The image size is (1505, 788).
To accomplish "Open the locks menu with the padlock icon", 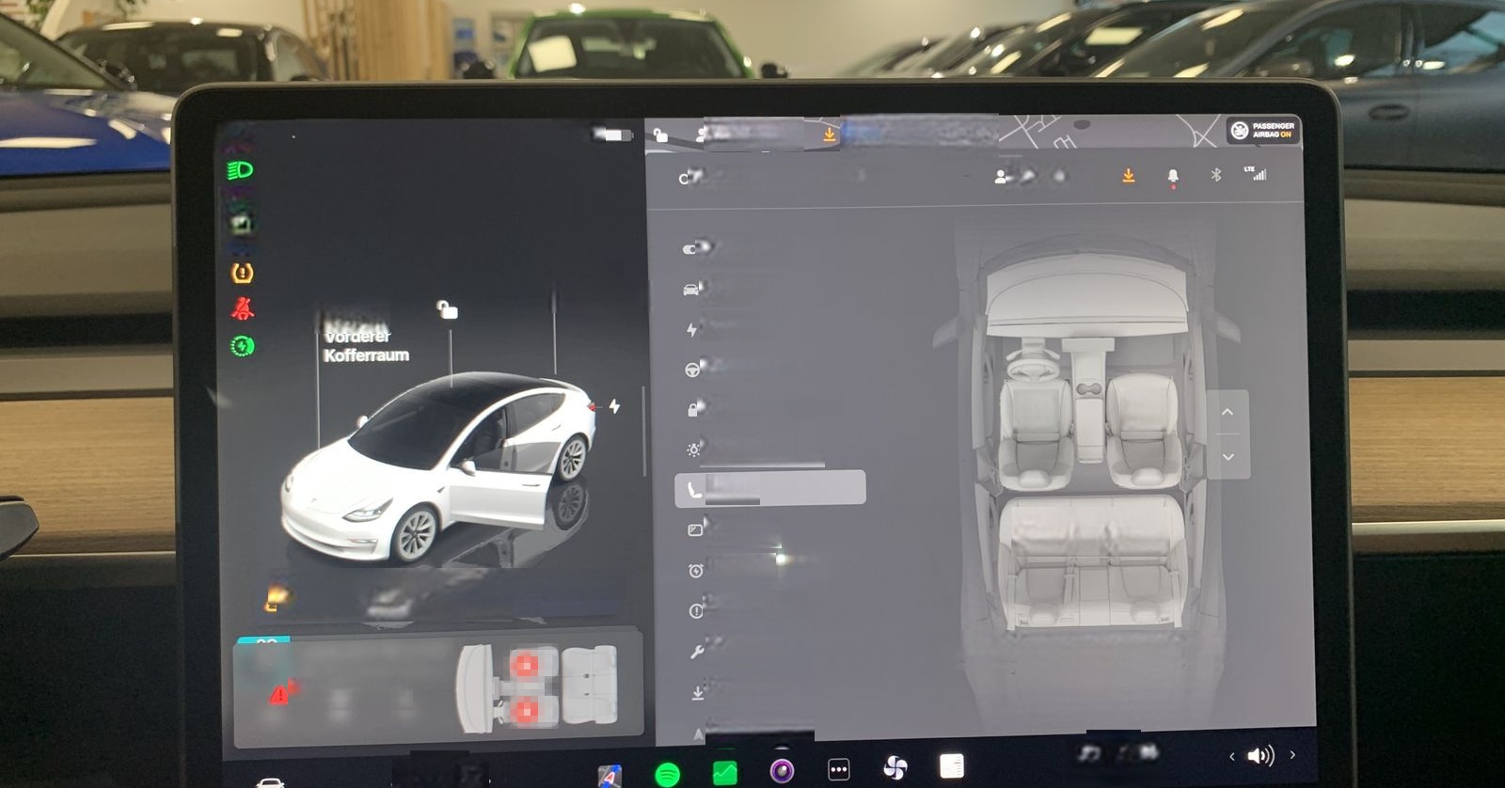I will pos(693,409).
